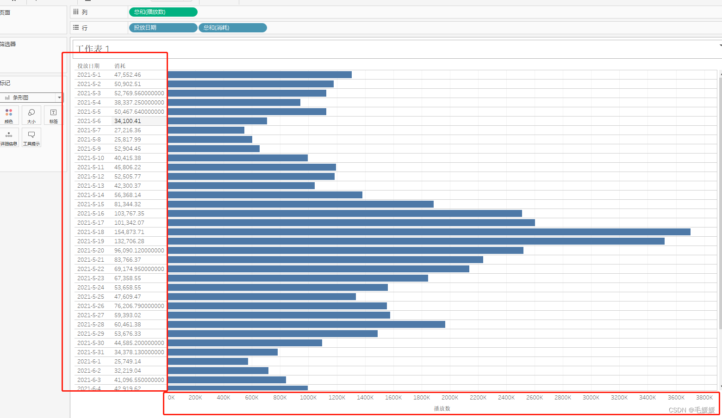Click the 工作表 1 sheet title
The height and width of the screenshot is (418, 722).
[93, 49]
